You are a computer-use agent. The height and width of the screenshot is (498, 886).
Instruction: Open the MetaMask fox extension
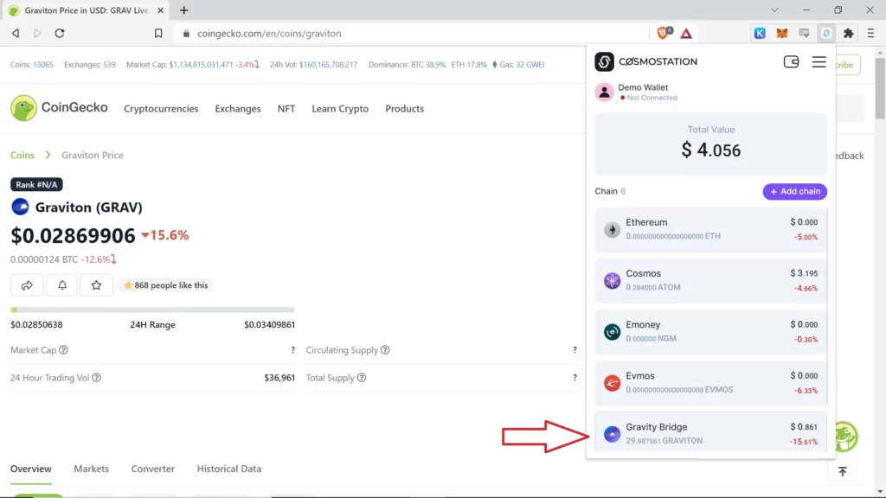[x=782, y=34]
